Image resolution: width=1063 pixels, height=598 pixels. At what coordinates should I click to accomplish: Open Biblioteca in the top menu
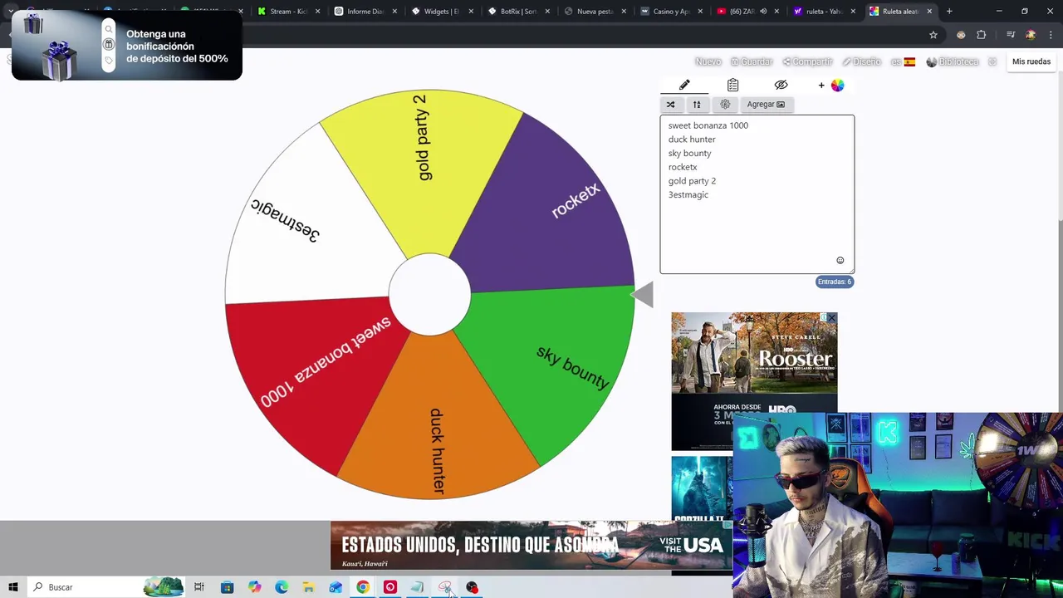tap(953, 61)
